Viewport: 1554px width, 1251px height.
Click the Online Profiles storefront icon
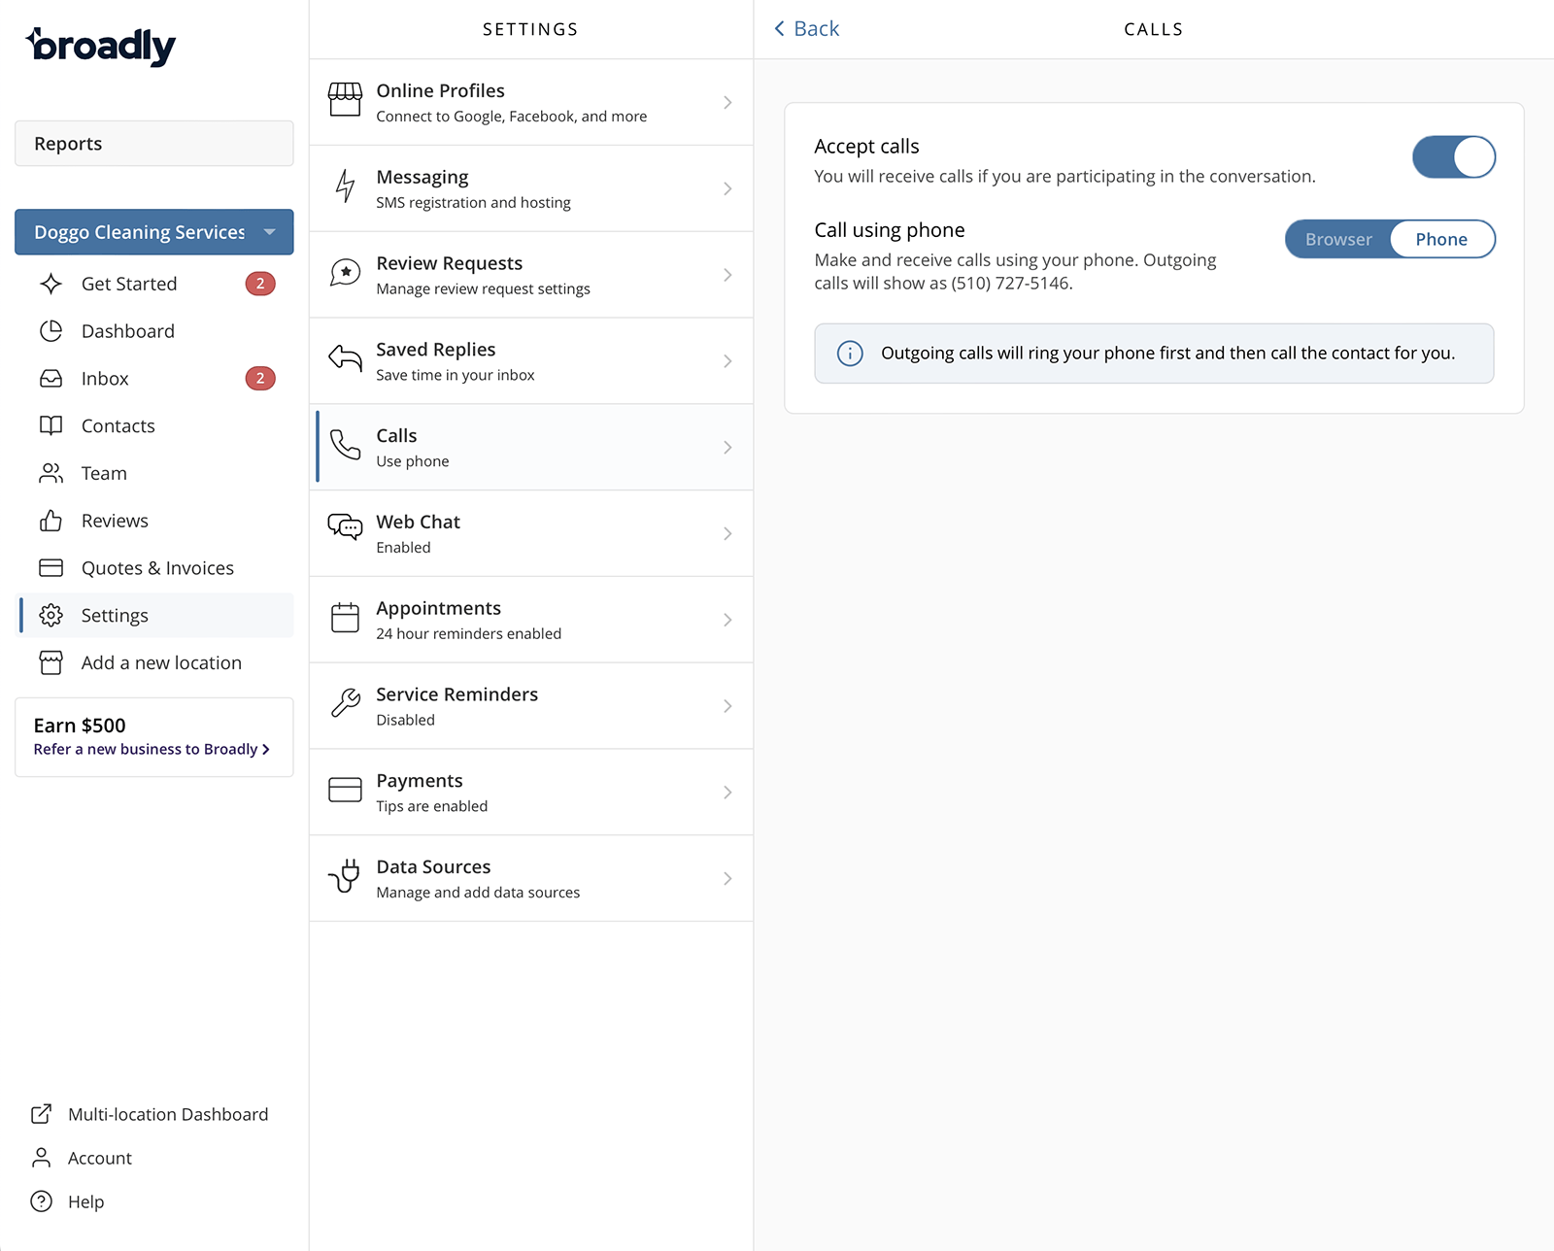point(345,100)
